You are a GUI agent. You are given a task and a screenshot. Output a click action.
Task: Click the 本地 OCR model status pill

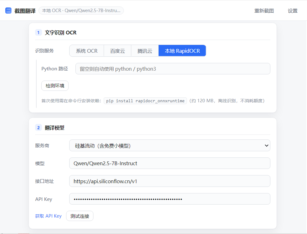click(81, 11)
